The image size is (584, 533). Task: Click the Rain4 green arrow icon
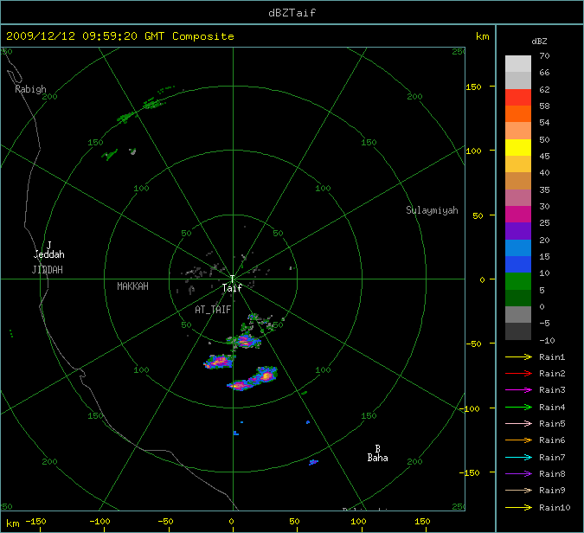518,408
